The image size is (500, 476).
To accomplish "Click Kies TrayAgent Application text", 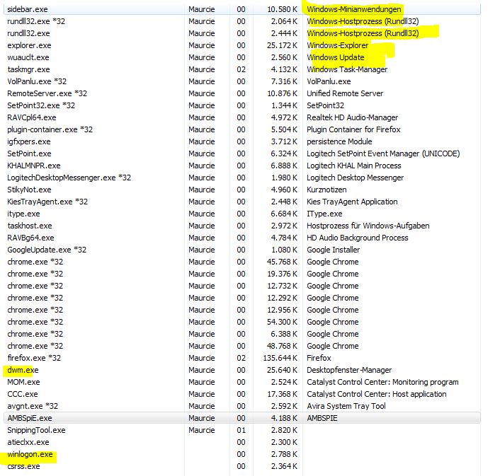I will [352, 202].
